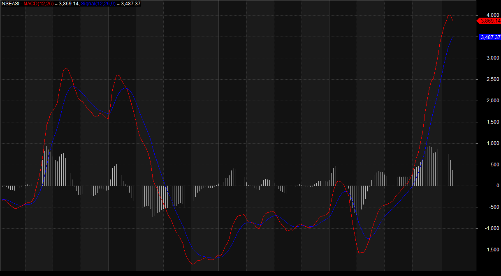The image size is (501, 276).
Task: Click the 4,000 label on the y-axis
Action: tap(487, 16)
